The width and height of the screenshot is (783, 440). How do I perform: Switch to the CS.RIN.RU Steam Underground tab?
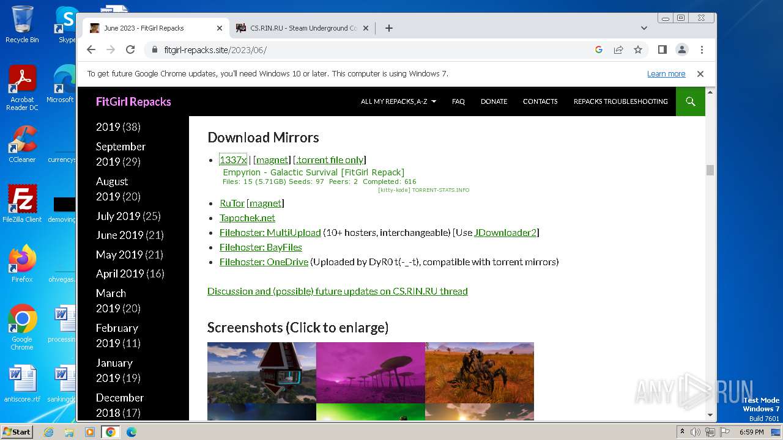pyautogui.click(x=303, y=28)
